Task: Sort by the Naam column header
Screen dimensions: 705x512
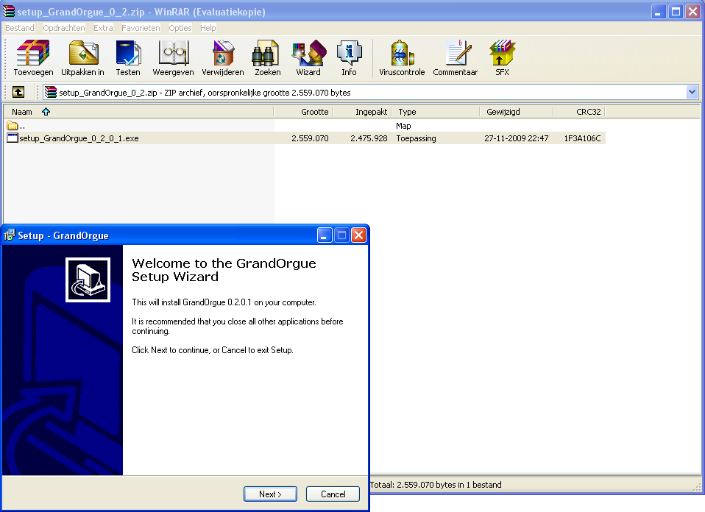Action: point(138,112)
